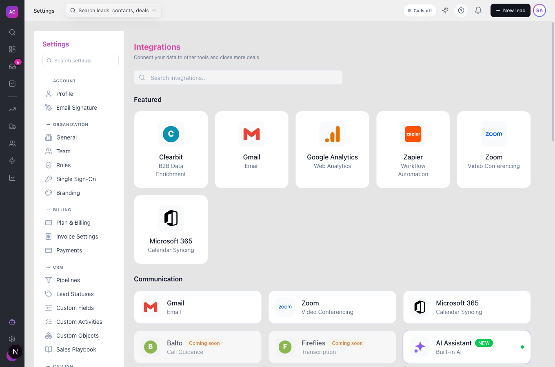Open the notifications bell icon

478,11
